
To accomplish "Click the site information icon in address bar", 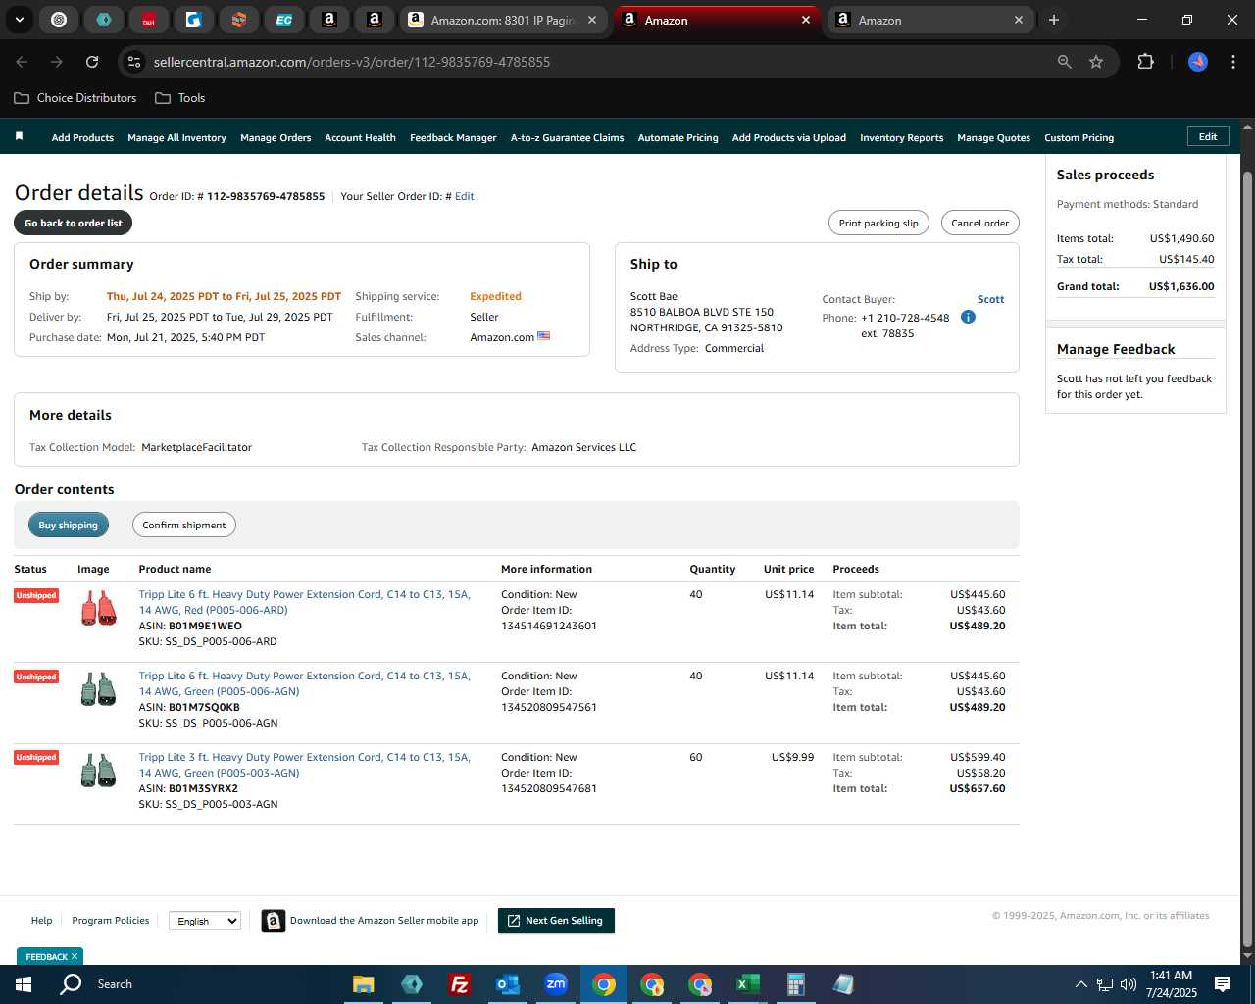I will tap(134, 62).
